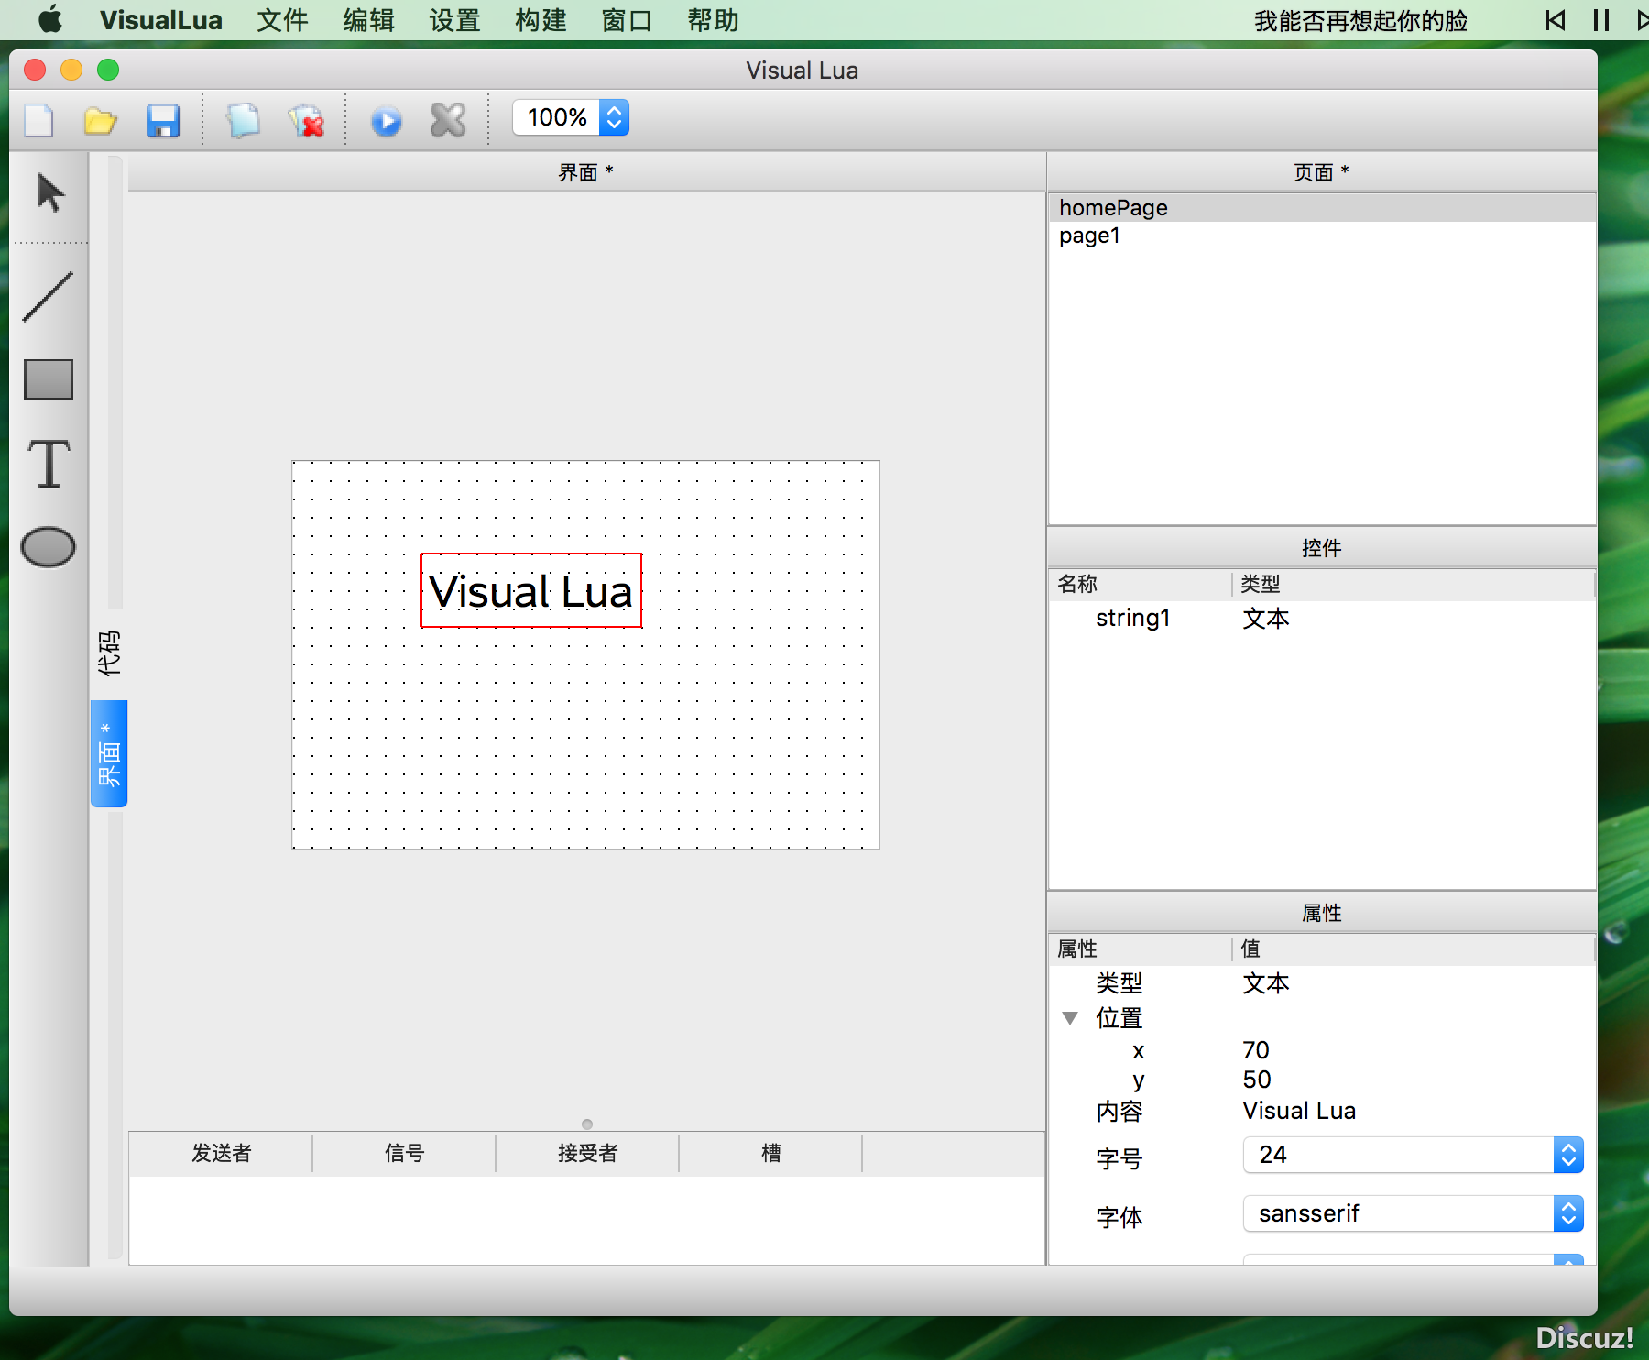This screenshot has width=1649, height=1360.
Task: Select the line drawing tool
Action: 48,296
